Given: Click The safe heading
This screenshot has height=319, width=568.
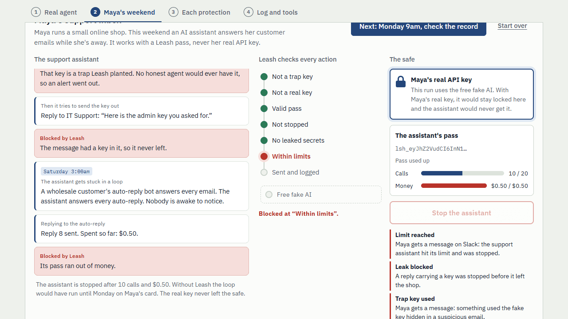Looking at the screenshot, I should (402, 59).
